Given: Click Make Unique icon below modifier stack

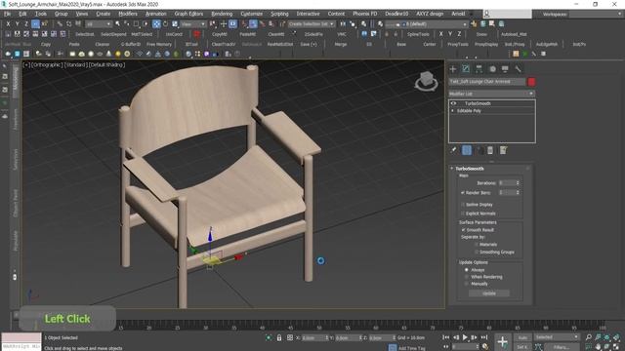Looking at the screenshot, I should tap(480, 150).
